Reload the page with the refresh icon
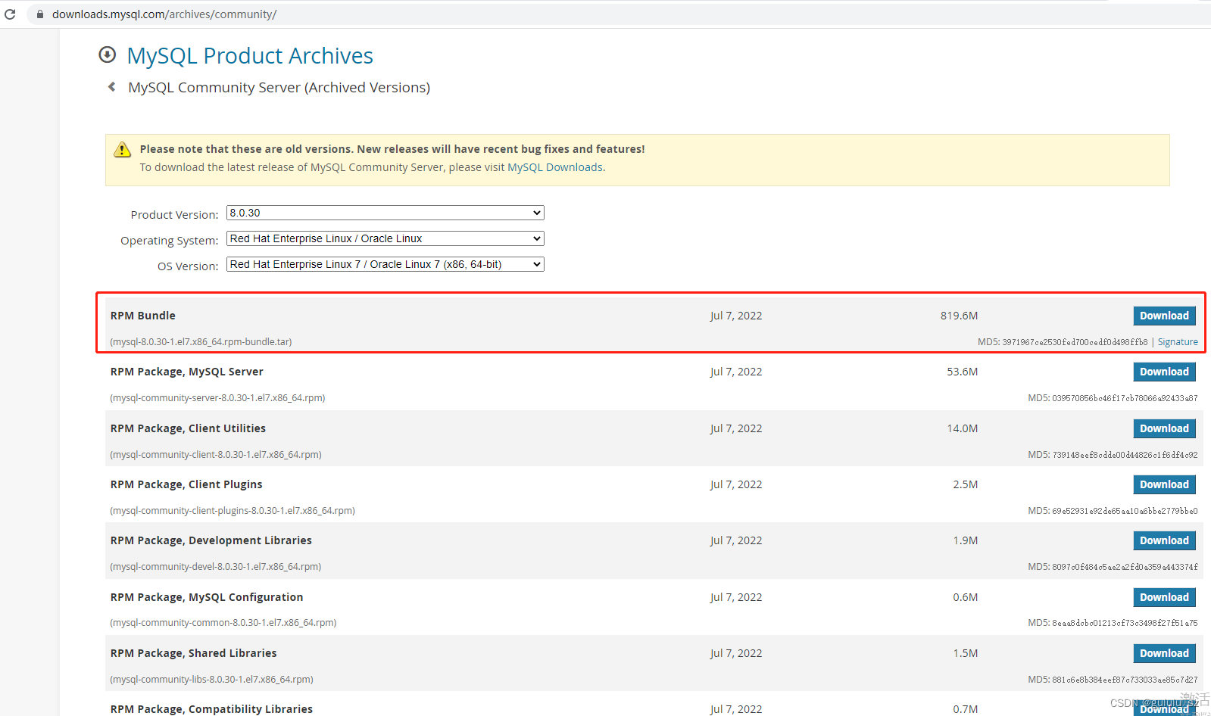This screenshot has height=716, width=1211. (x=10, y=14)
